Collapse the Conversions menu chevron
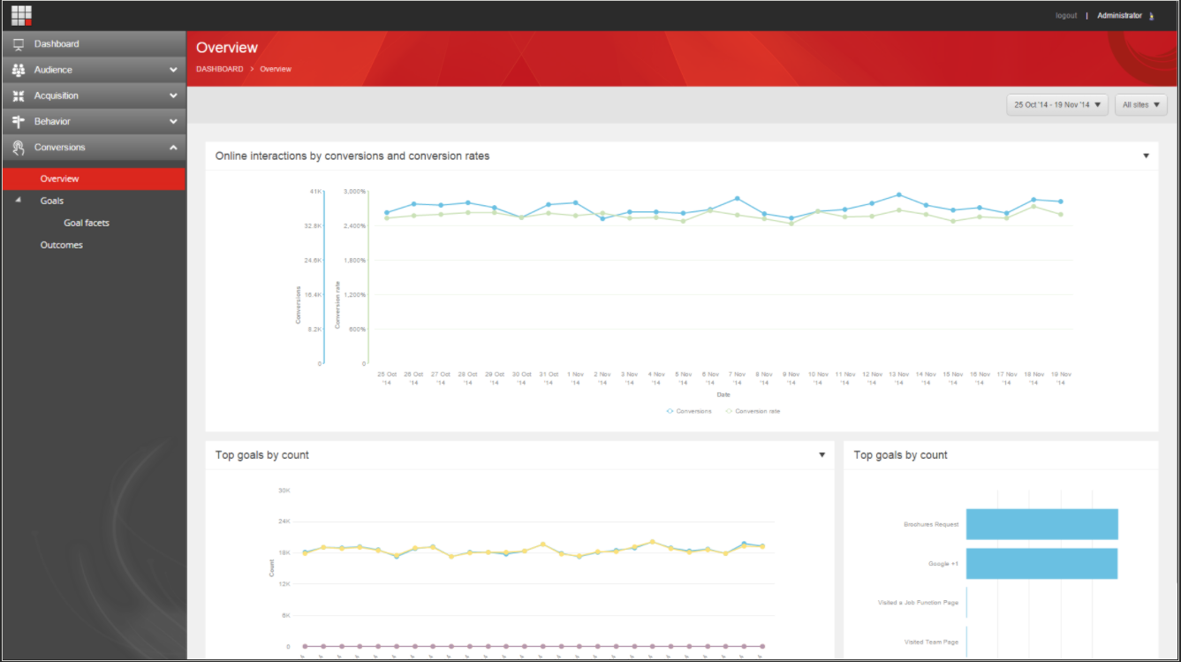The height and width of the screenshot is (662, 1181). (x=173, y=148)
